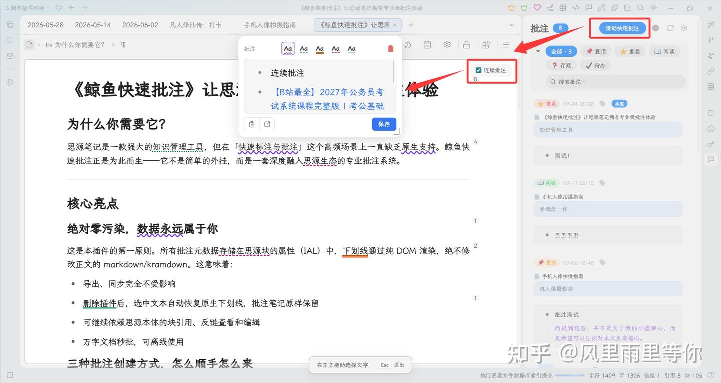Filter annotations by 置顶
The image size is (721, 383).
[x=596, y=51]
